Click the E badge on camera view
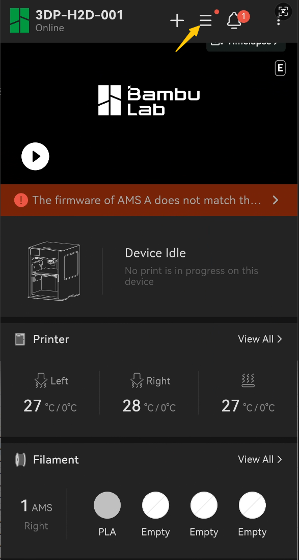This screenshot has width=299, height=560. point(280,68)
